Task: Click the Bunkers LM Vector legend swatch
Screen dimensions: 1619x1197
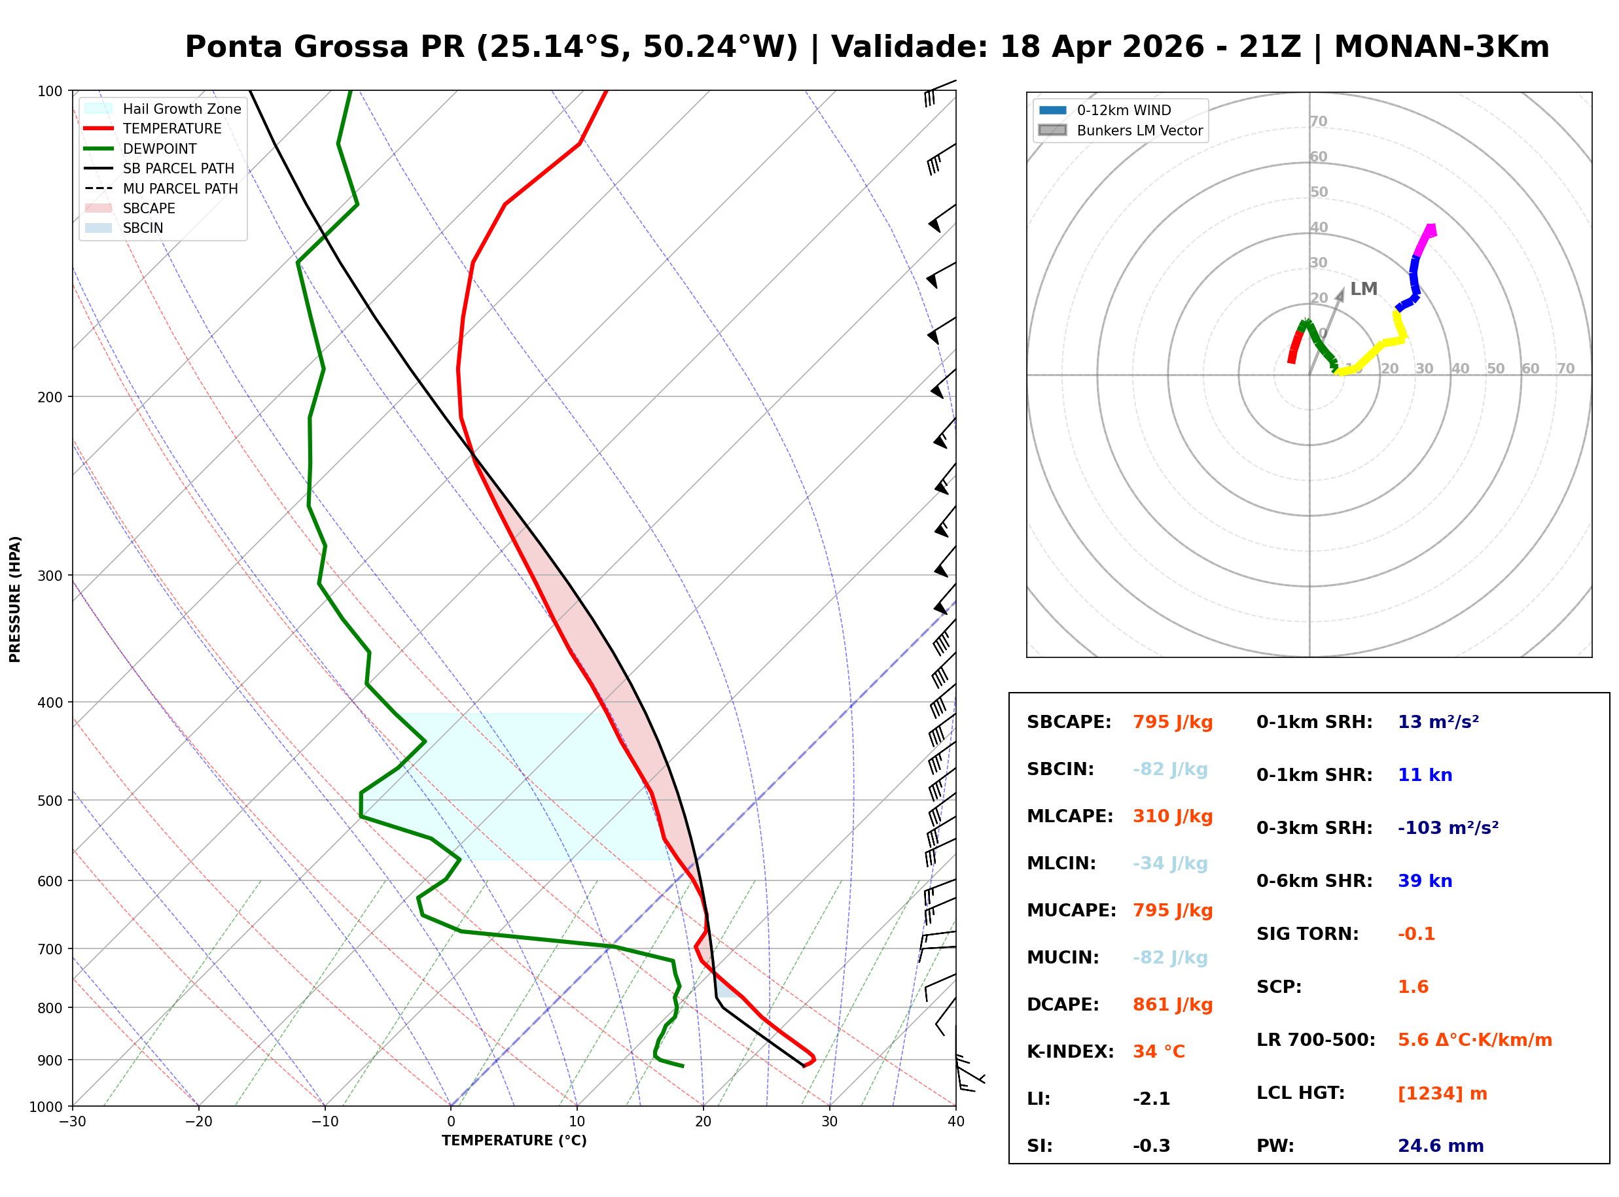Action: coord(1053,130)
